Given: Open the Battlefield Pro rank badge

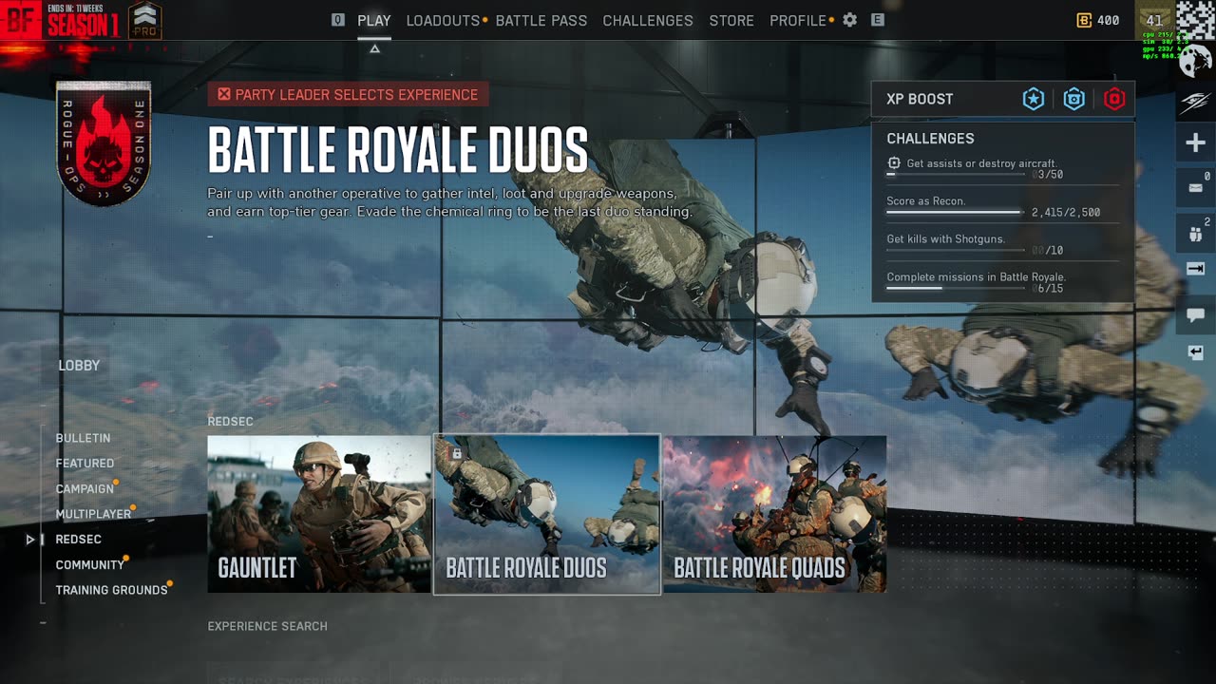Looking at the screenshot, I should 144,20.
